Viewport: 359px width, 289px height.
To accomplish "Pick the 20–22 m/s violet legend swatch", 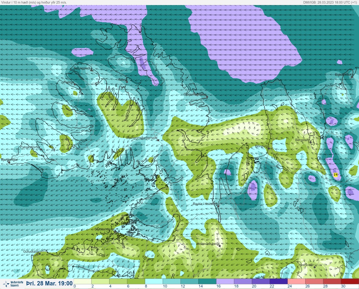I will pos(261,281).
